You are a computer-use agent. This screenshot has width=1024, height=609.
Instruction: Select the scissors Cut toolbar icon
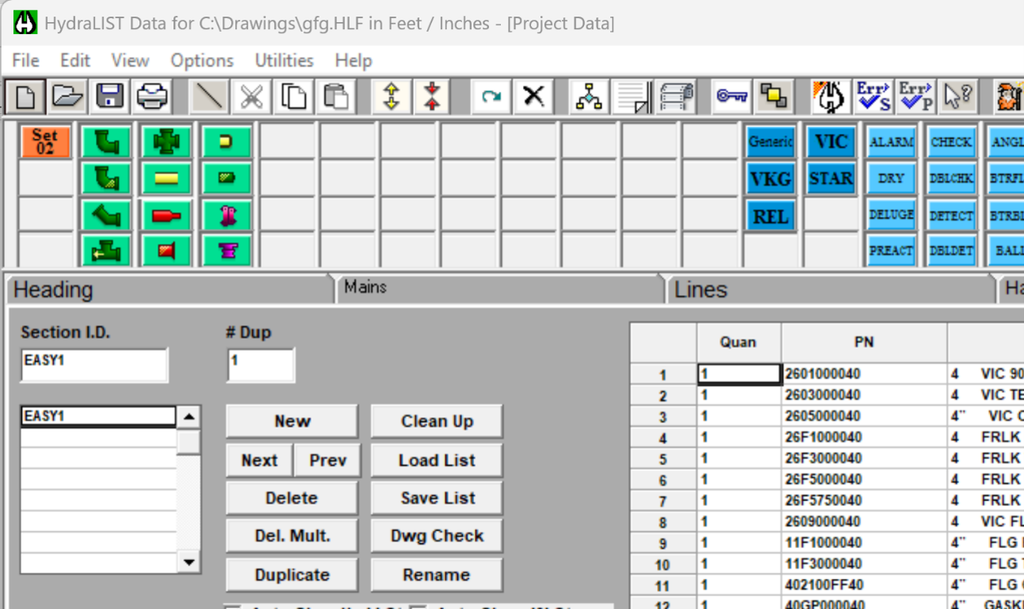pyautogui.click(x=251, y=96)
